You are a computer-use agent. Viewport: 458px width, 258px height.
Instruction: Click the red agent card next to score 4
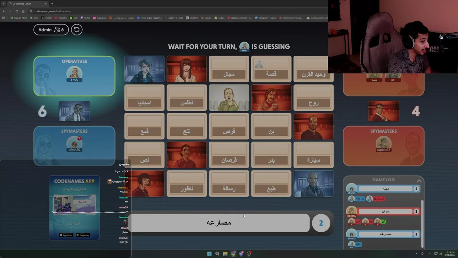[383, 111]
